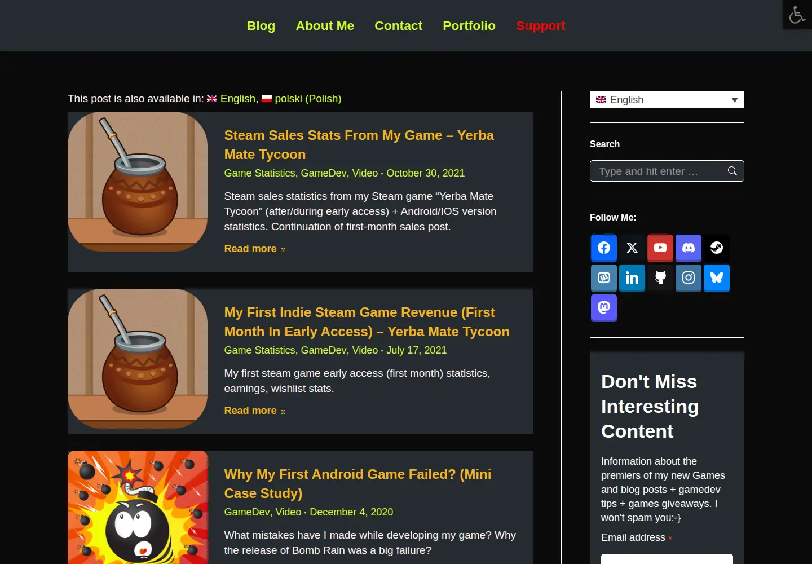
Task: Open the LinkedIn follow icon
Action: click(632, 277)
